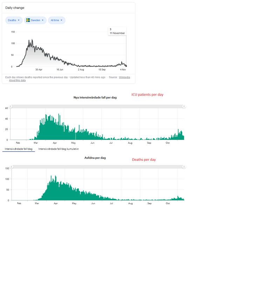
Task: Click the '4 Nov' axis label
Action: click(123, 70)
